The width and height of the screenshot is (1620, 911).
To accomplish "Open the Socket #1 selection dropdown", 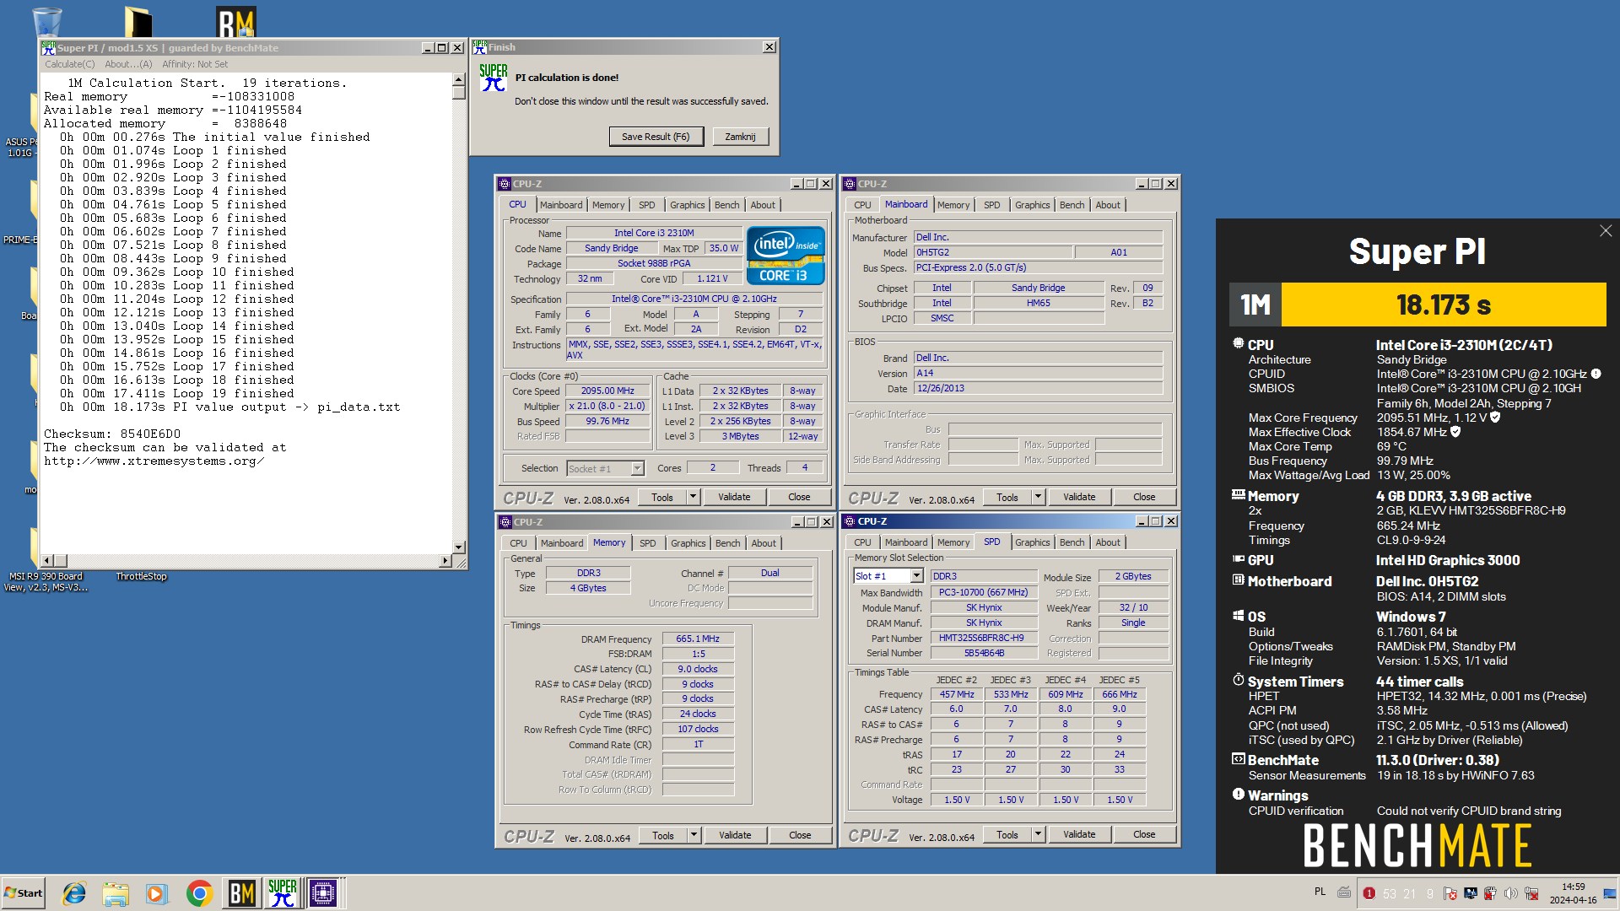I will (x=637, y=468).
